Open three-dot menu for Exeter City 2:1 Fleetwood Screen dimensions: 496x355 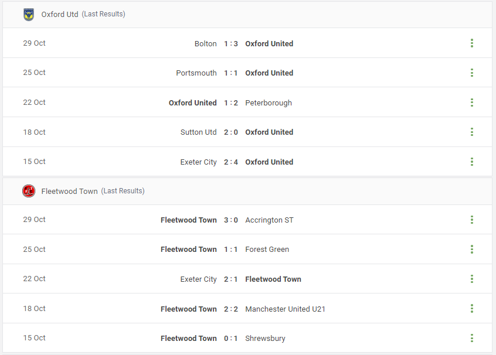(471, 279)
